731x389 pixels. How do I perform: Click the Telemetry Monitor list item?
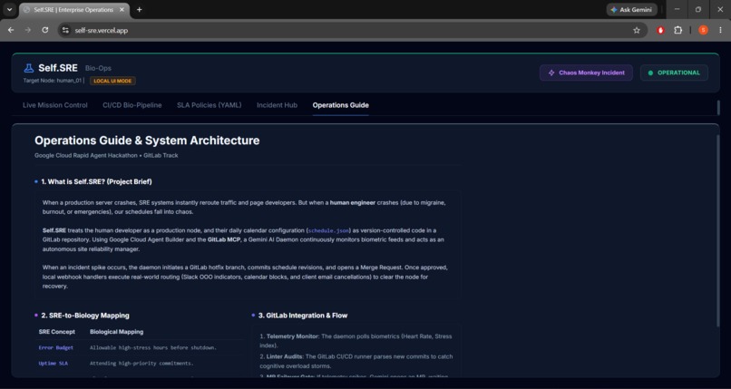tap(356, 341)
